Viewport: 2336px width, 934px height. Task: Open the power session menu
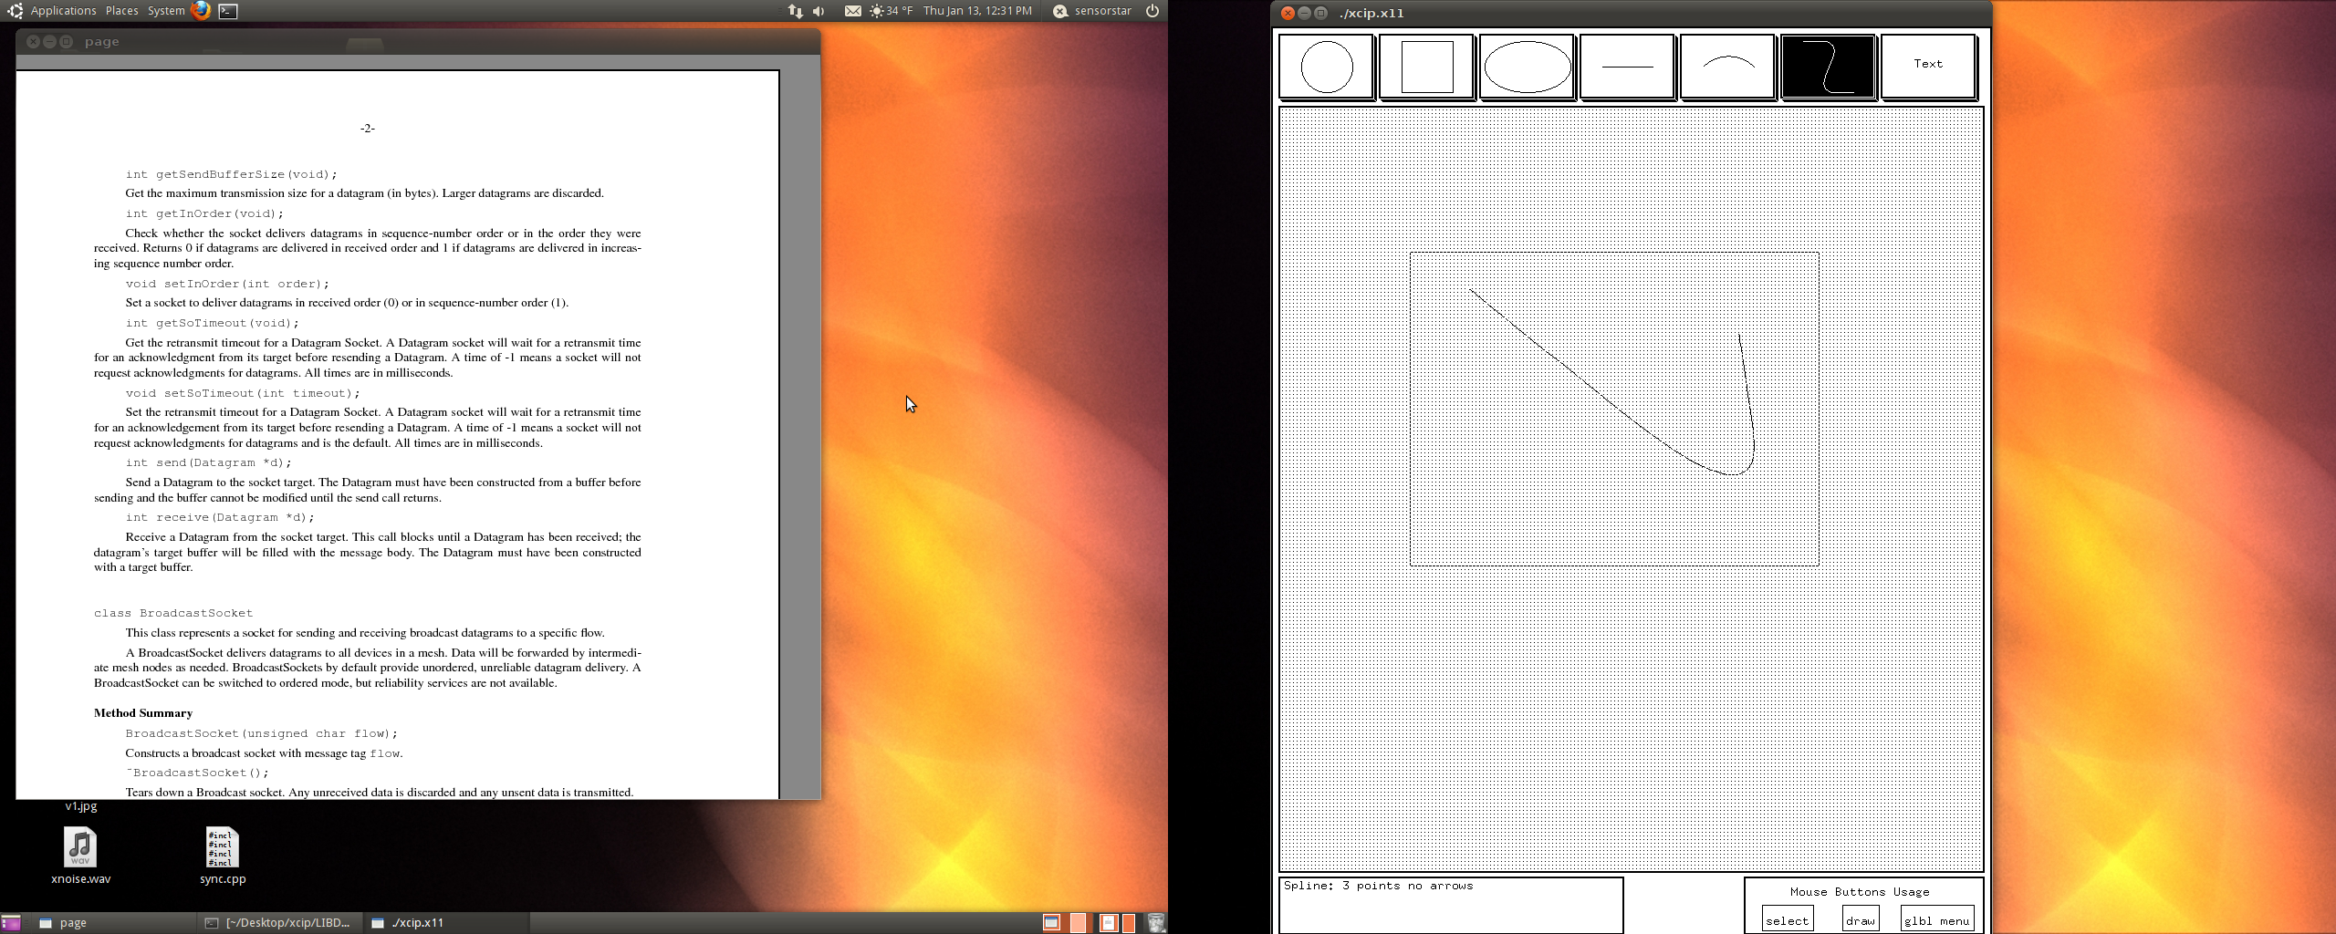[1152, 11]
